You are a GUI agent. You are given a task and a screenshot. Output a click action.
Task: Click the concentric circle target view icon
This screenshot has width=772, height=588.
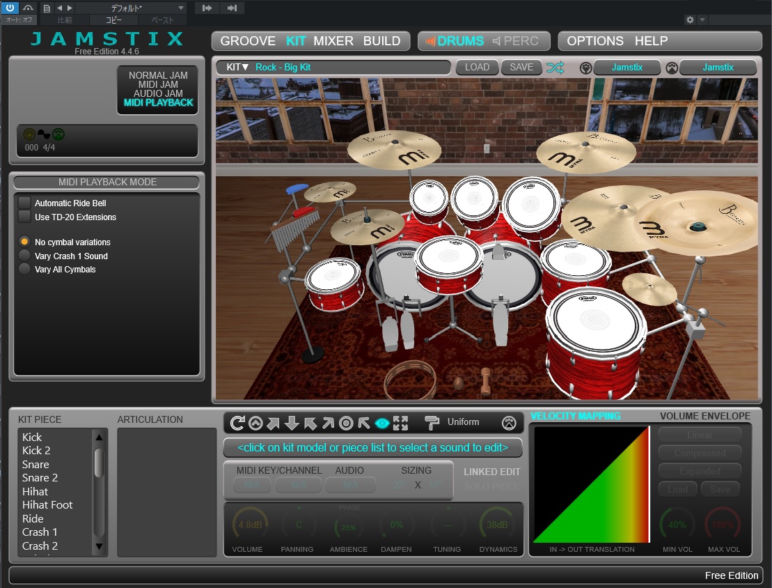pyautogui.click(x=346, y=423)
